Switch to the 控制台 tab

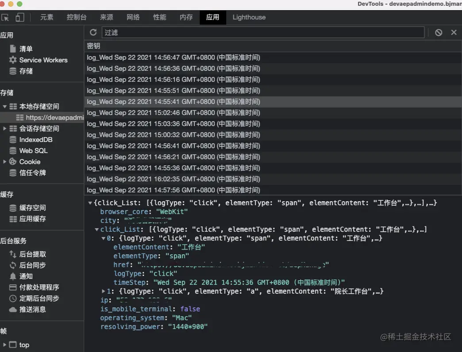[77, 17]
